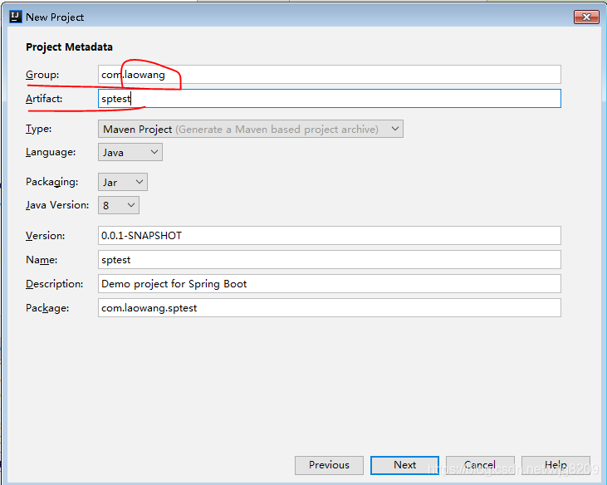Proceed with the Next button
607x485 pixels.
pos(404,465)
